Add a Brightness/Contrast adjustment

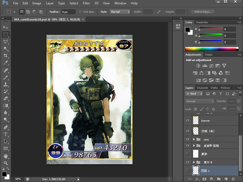pyautogui.click(x=198, y=66)
